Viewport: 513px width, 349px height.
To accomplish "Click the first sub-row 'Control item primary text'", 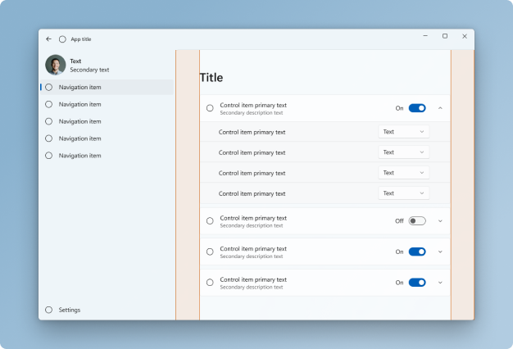I will point(252,132).
